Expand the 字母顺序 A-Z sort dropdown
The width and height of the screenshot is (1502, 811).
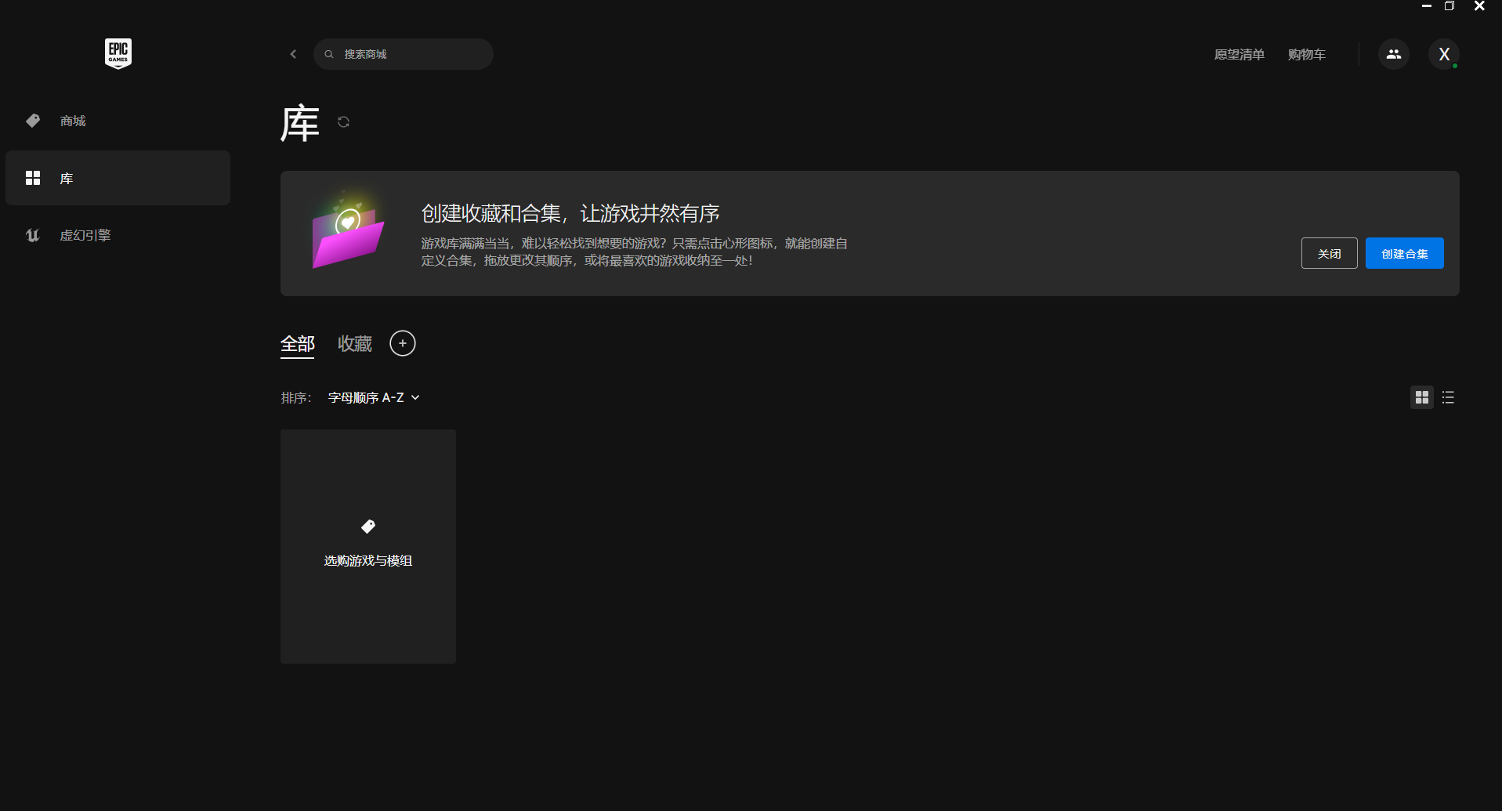click(374, 398)
